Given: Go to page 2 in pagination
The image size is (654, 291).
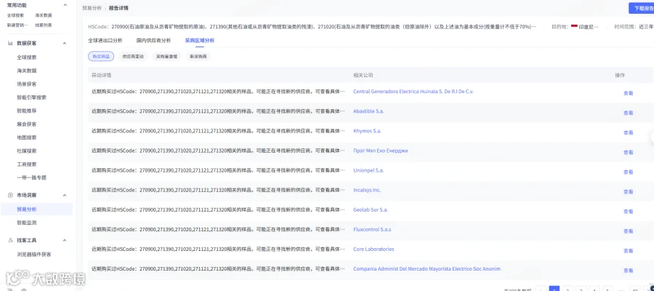Looking at the screenshot, I should pos(568,290).
